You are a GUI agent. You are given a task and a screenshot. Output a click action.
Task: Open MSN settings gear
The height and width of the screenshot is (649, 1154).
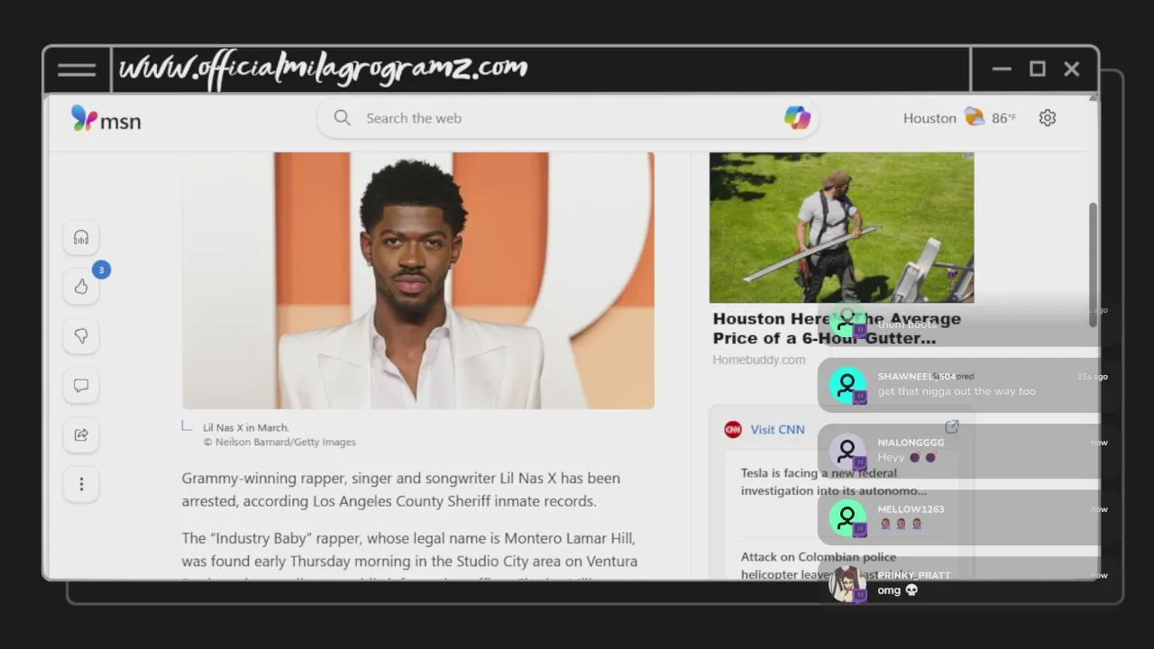coord(1047,118)
